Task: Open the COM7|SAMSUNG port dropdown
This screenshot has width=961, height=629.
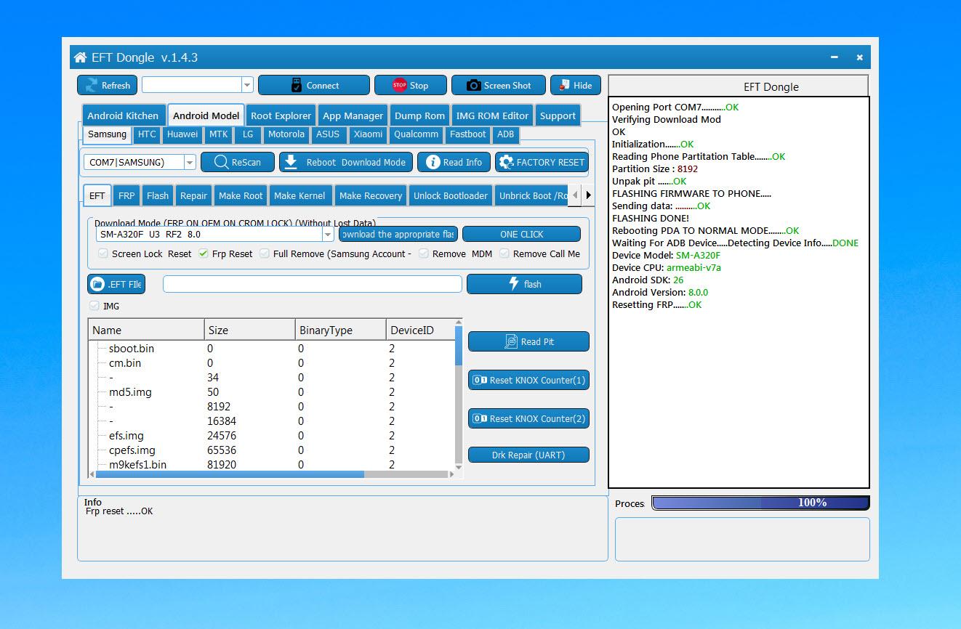Action: point(190,162)
